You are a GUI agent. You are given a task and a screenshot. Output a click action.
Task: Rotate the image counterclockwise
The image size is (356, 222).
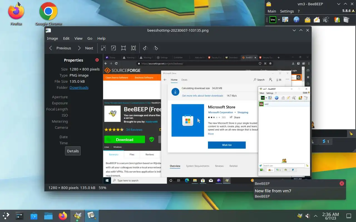[145, 48]
